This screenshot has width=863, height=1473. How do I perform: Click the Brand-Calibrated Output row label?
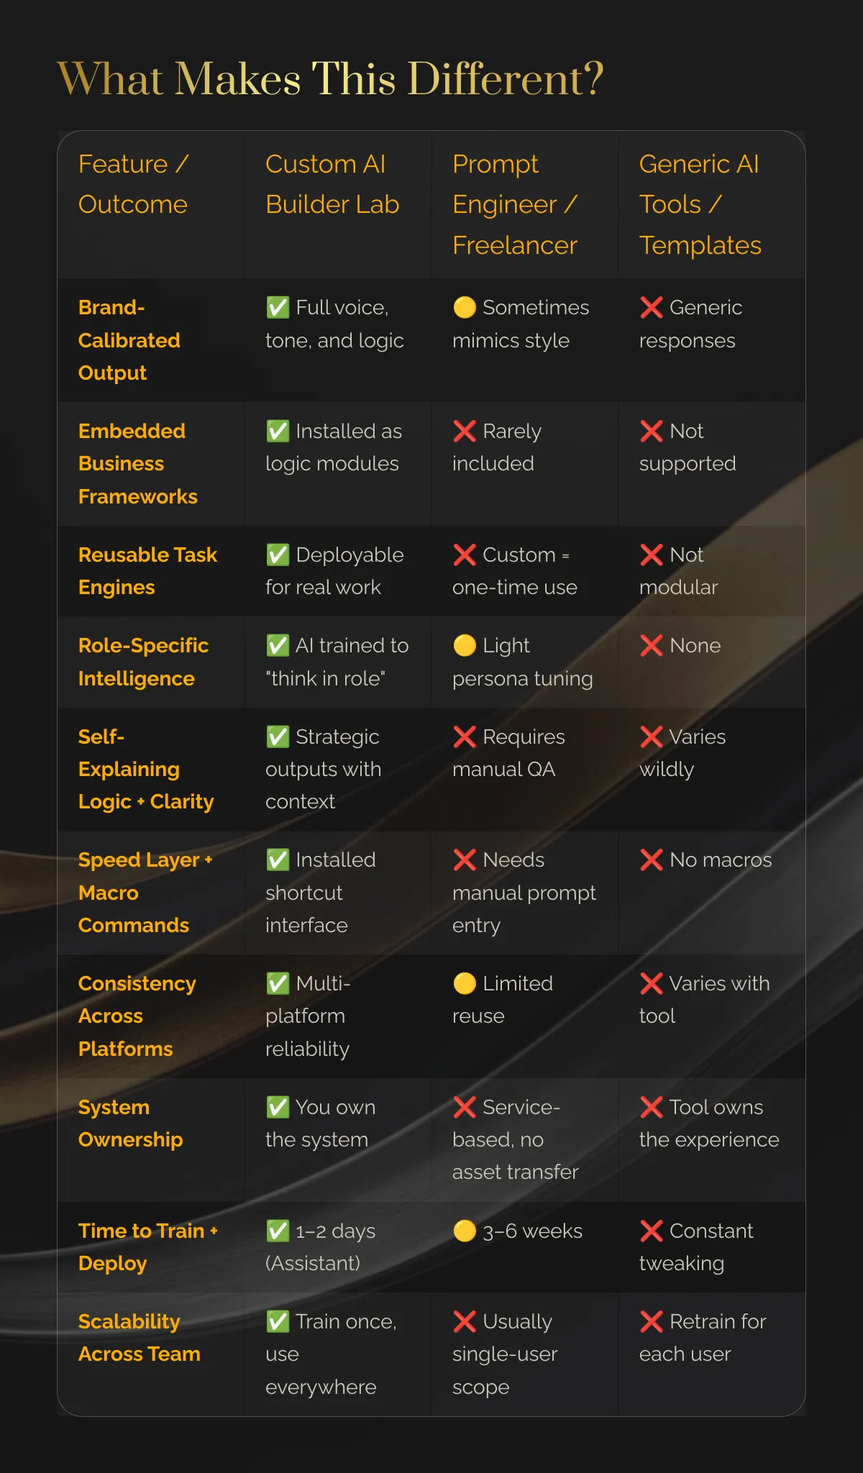[129, 340]
